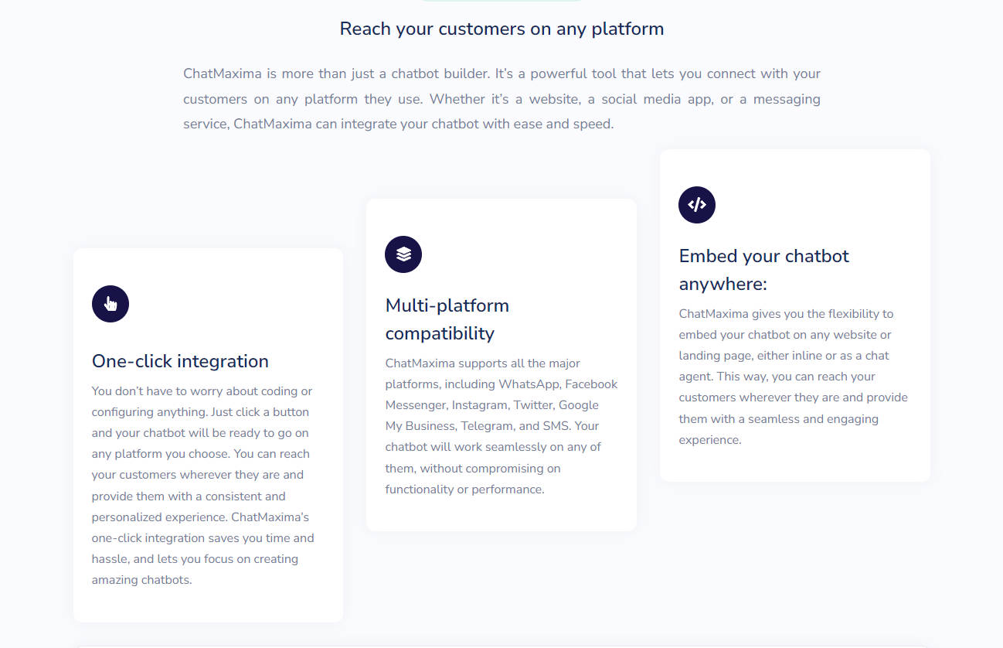Select the "Embed your chatbot anywhere:" heading
Viewport: 1003px width, 648px height.
(x=764, y=270)
